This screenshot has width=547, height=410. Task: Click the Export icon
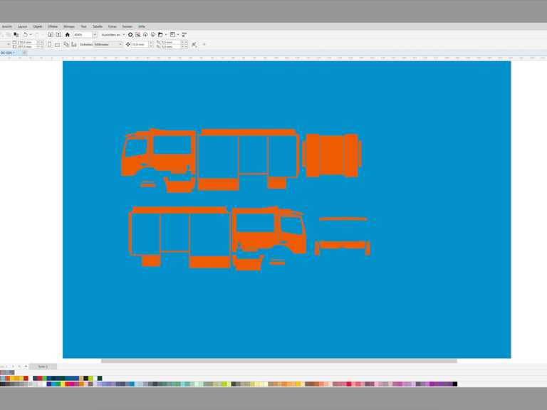click(58, 34)
